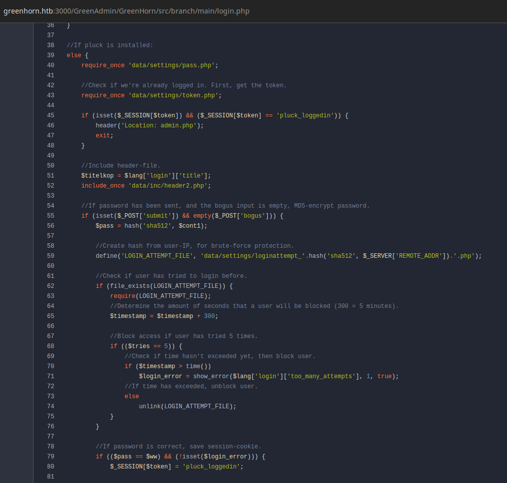The image size is (507, 483).
Task: Select line number 38
Action: point(51,45)
